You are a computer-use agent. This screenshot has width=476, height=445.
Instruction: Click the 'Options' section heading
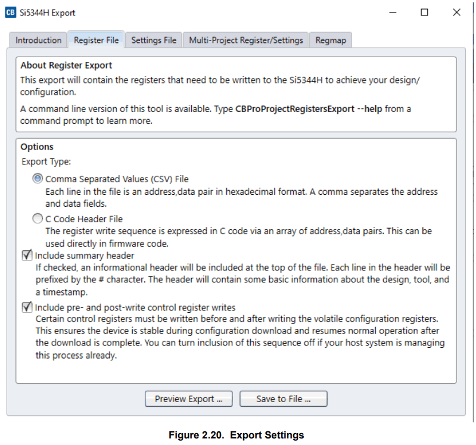click(37, 147)
